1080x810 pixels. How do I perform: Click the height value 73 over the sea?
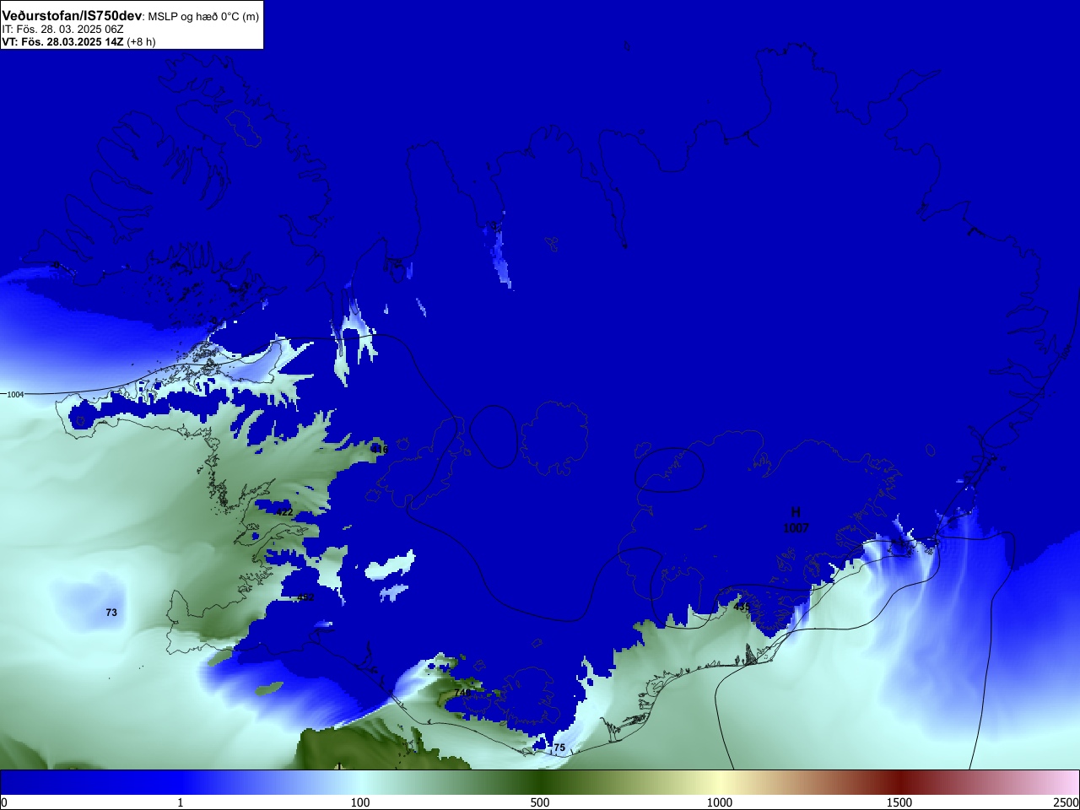111,613
